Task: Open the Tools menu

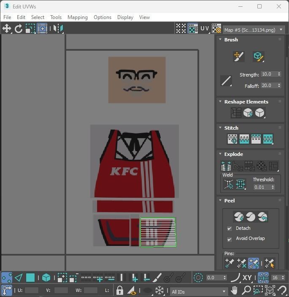Action: pyautogui.click(x=56, y=17)
